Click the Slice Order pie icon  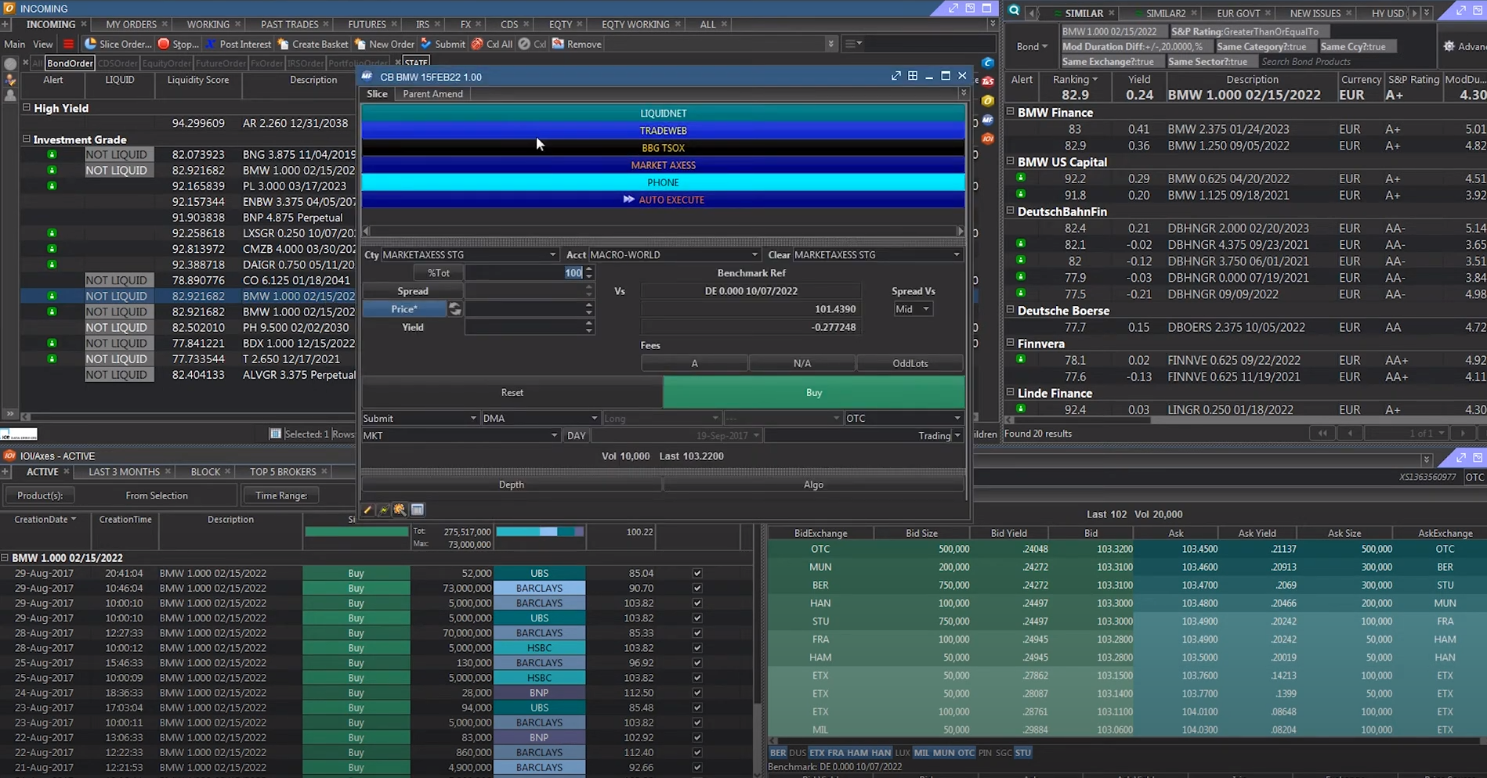point(90,44)
